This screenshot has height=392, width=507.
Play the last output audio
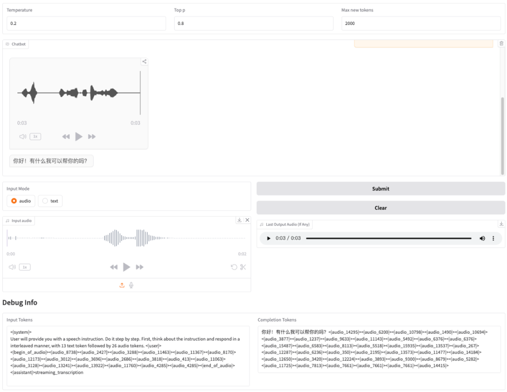[x=269, y=238]
